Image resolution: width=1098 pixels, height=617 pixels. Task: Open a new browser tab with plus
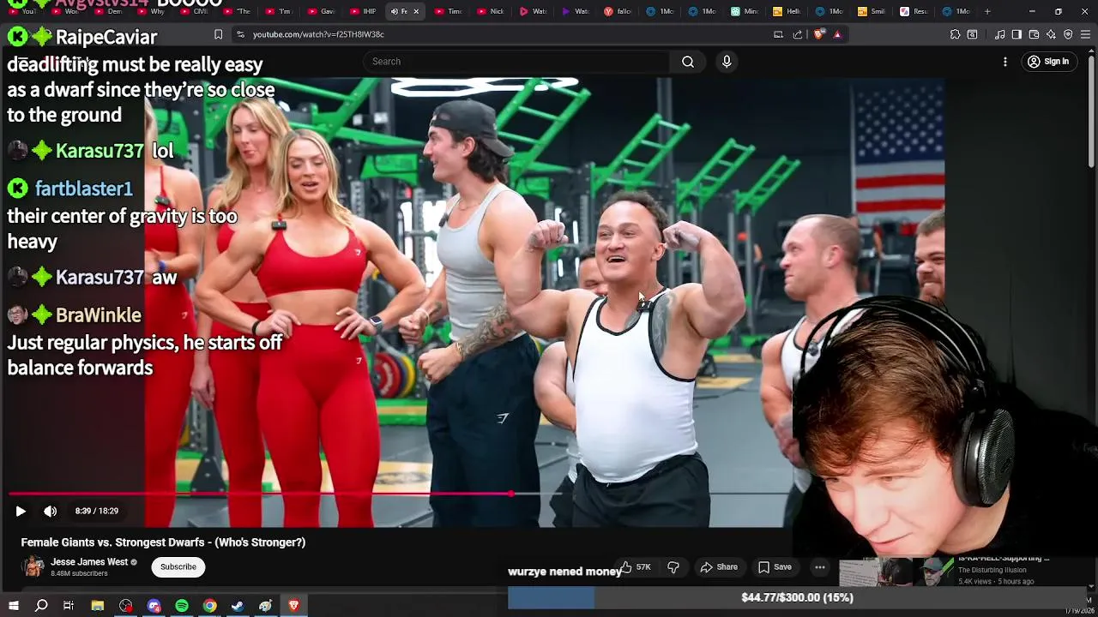click(987, 11)
